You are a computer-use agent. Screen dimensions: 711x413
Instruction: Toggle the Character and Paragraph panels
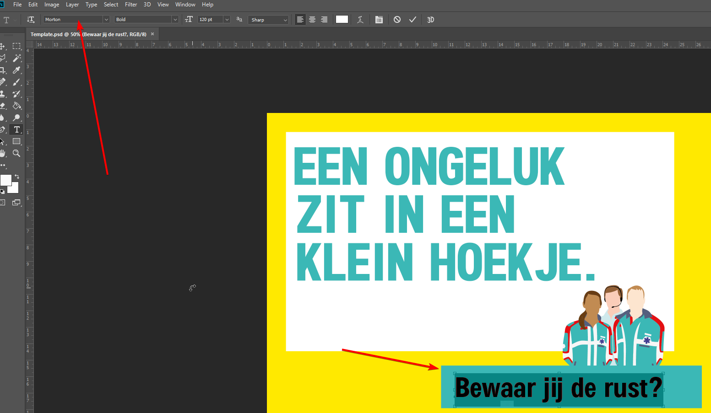pyautogui.click(x=379, y=20)
